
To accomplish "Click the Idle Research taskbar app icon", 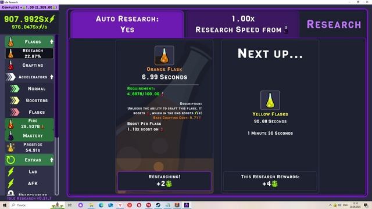I will 187,205.
